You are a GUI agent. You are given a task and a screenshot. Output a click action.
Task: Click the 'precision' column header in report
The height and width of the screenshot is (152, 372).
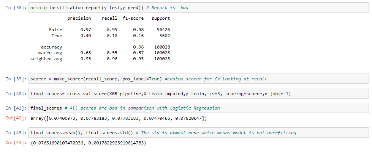point(79,18)
